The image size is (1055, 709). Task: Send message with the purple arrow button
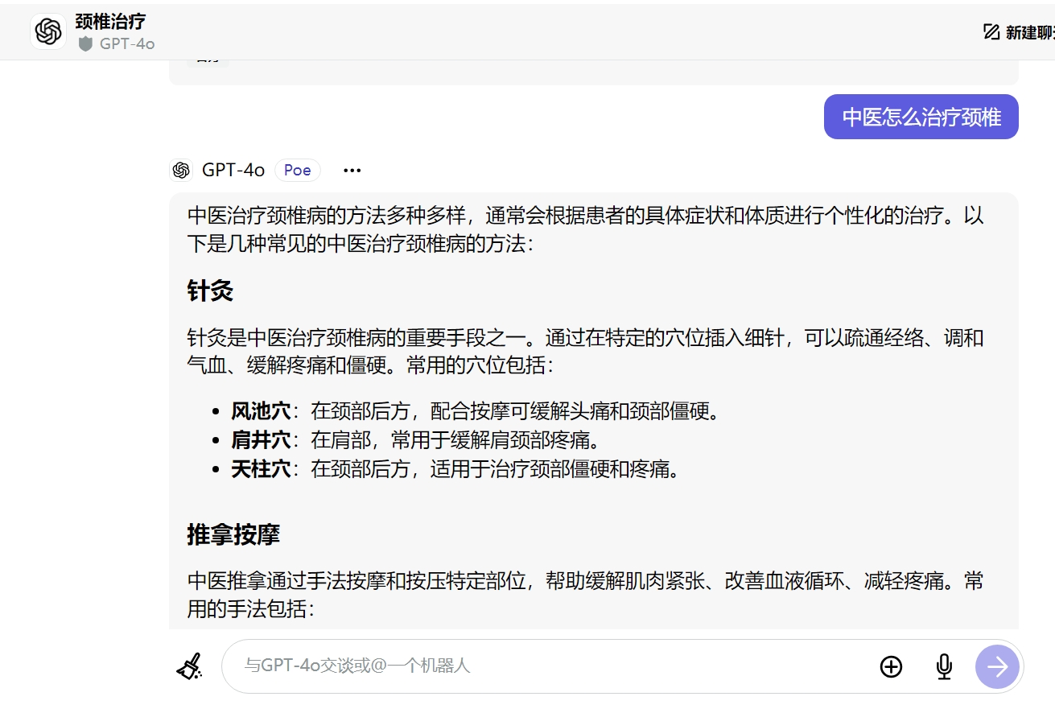coord(997,666)
